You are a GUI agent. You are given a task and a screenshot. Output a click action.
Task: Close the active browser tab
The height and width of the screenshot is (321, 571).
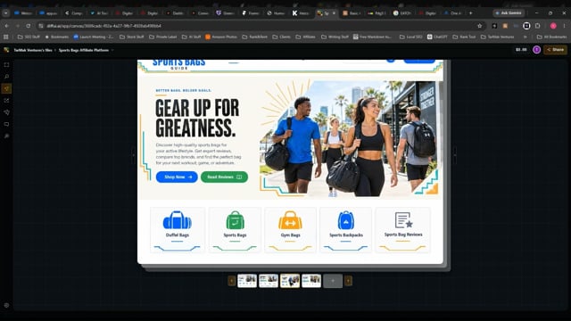click(x=334, y=13)
